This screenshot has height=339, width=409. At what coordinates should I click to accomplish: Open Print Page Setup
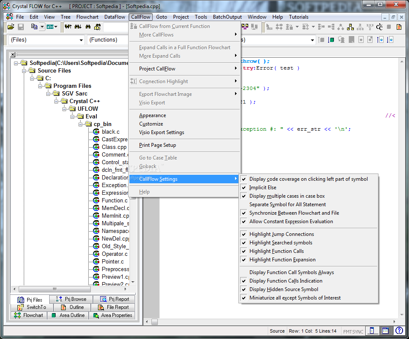(185, 145)
